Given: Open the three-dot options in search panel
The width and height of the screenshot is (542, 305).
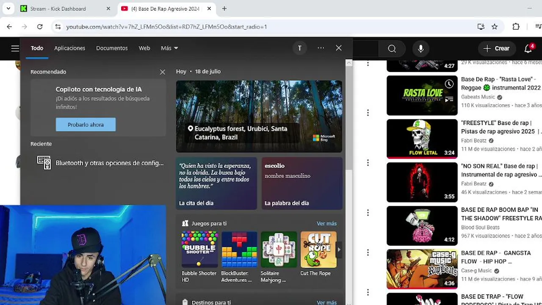Looking at the screenshot, I should (321, 48).
